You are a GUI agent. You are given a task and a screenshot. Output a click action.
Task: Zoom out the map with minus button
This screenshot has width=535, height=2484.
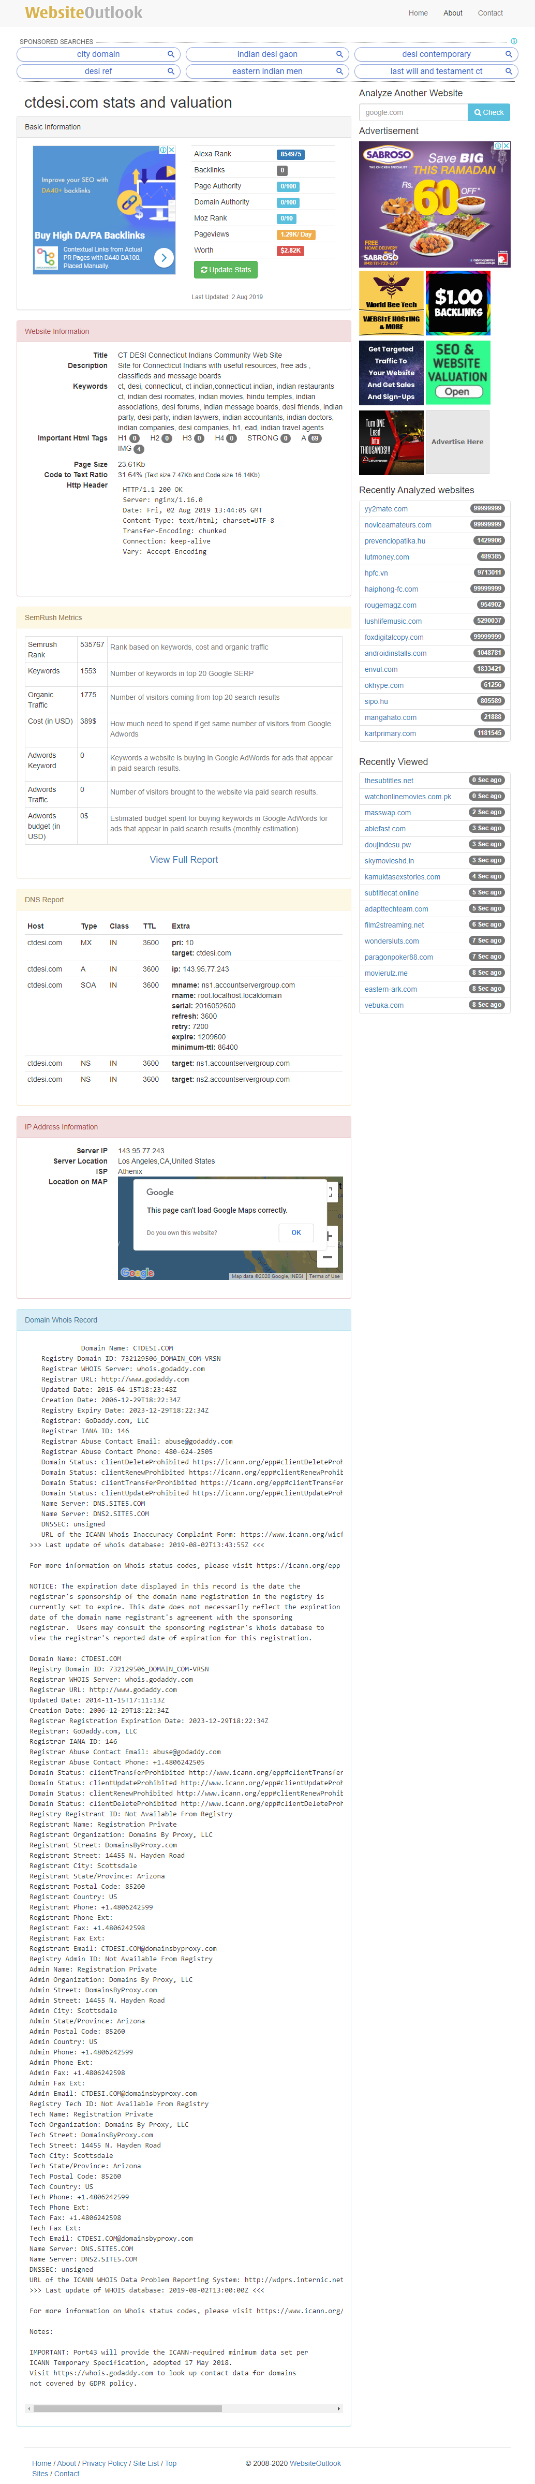329,1258
